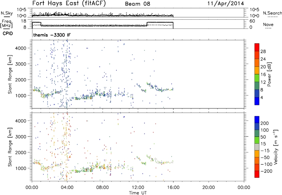The height and width of the screenshot is (195, 282).
Task: Pick the yellow-orange 16–20 dB Power segment
Action: 257,70
